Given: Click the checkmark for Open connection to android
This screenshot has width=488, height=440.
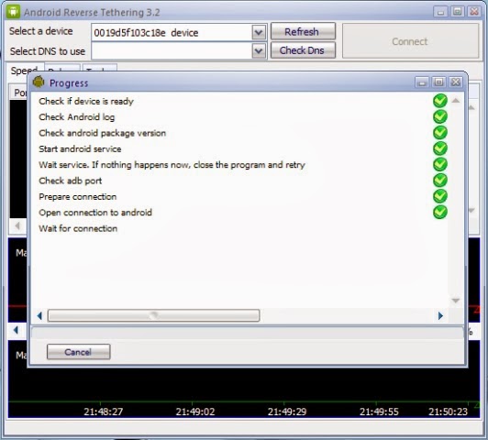Looking at the screenshot, I should tap(440, 212).
